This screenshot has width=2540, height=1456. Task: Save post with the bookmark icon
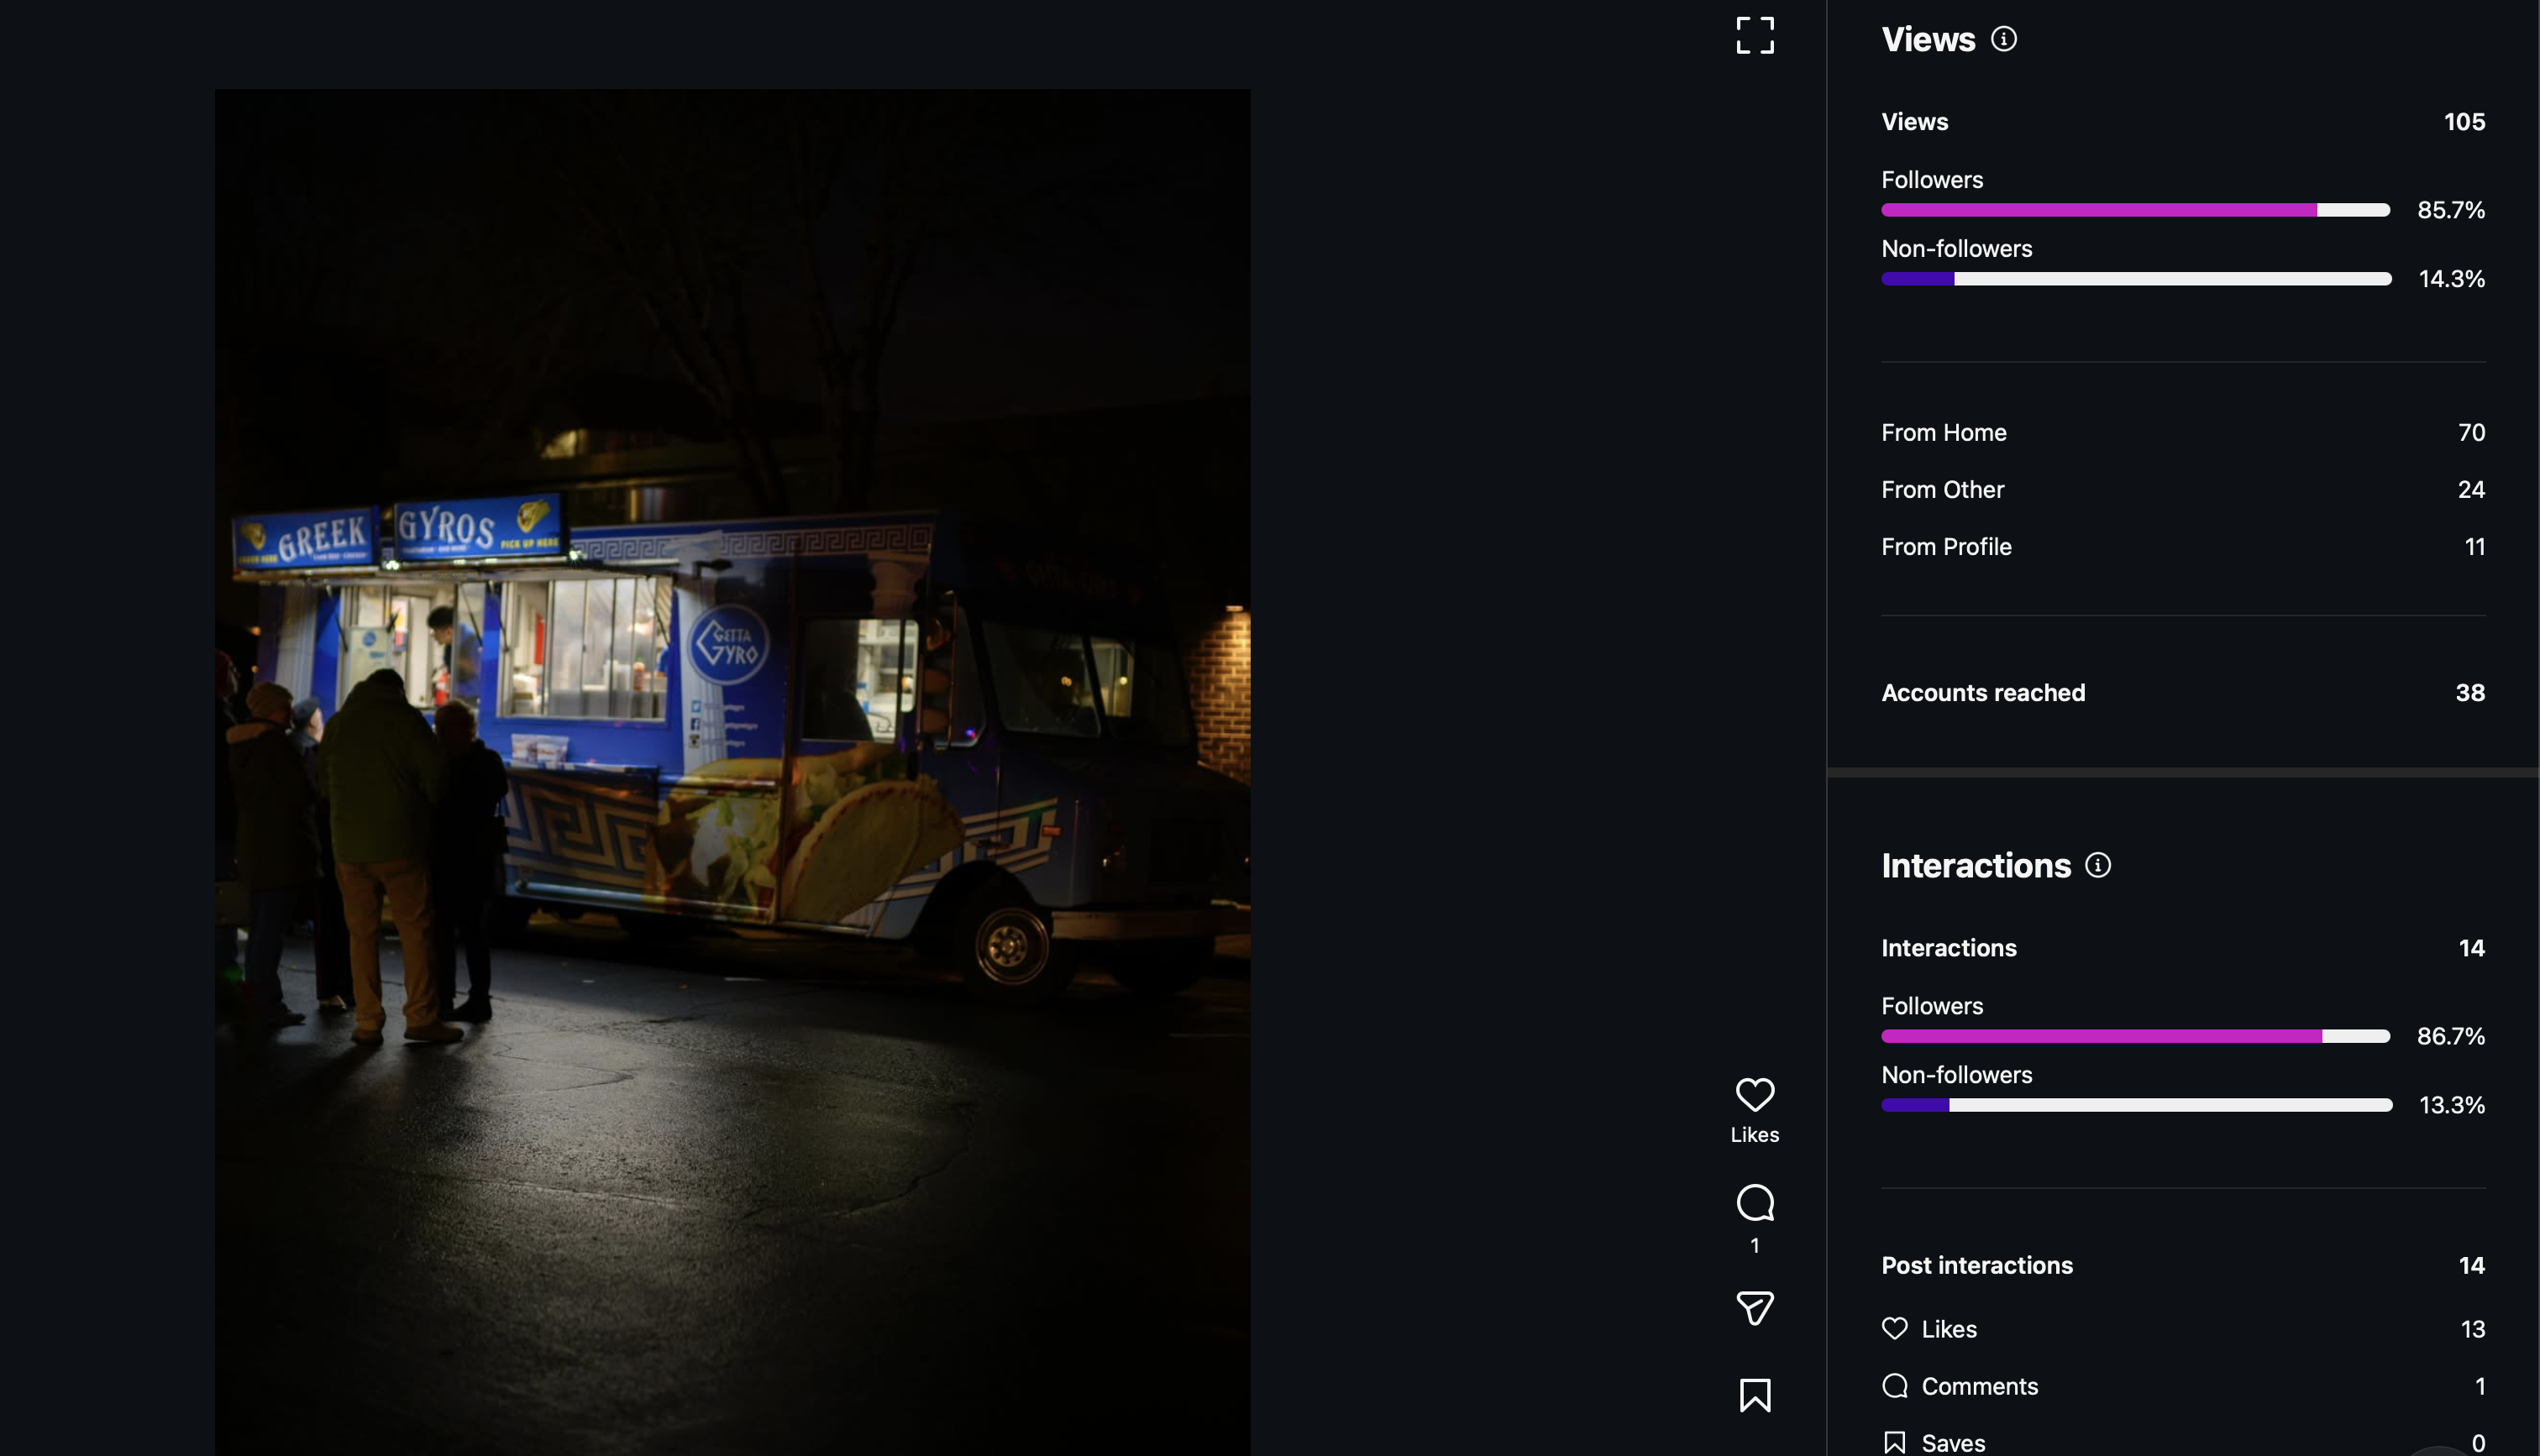(1755, 1395)
